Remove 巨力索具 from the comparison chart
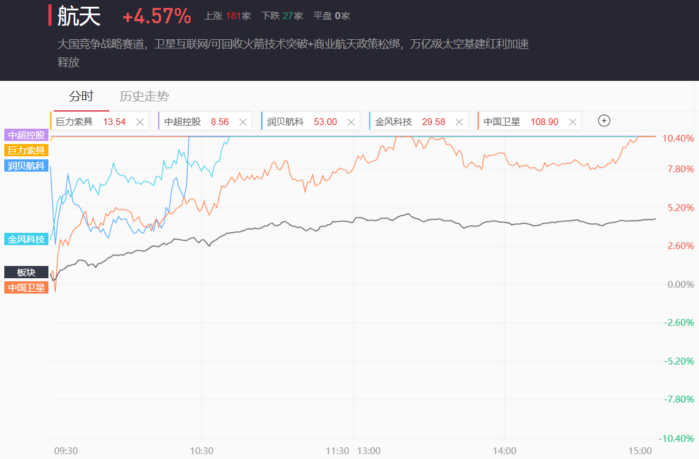The height and width of the screenshot is (459, 699). click(x=140, y=122)
